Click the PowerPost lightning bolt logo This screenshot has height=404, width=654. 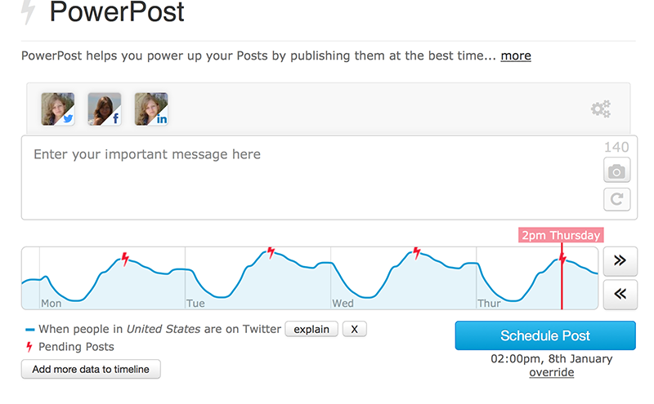click(x=29, y=11)
